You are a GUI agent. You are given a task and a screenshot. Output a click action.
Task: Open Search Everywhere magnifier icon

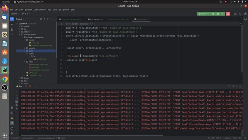click(240, 14)
